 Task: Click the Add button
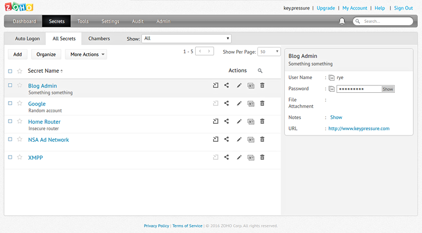(x=17, y=54)
